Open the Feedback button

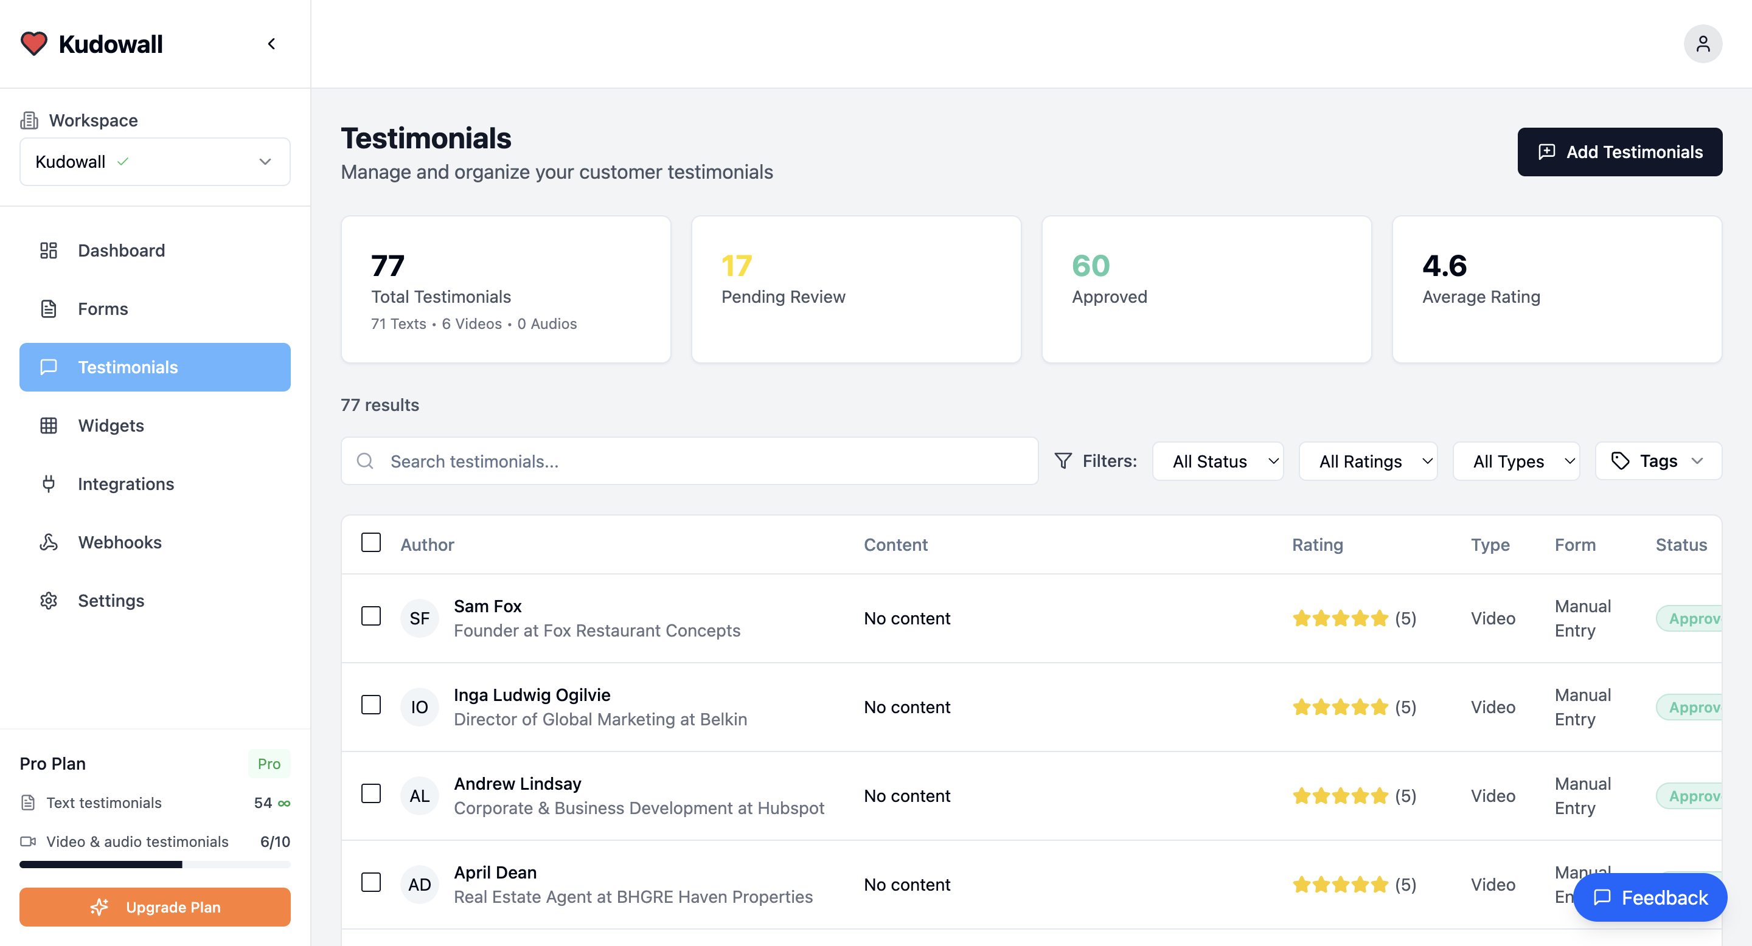1650,898
